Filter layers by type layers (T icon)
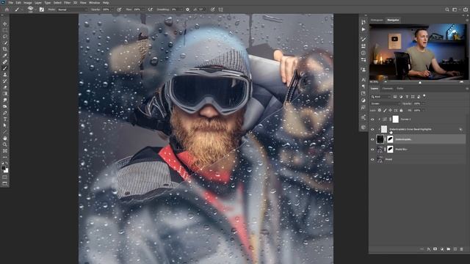 (x=407, y=97)
